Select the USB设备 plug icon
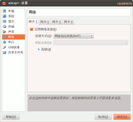This screenshot has height=122, width=133. coord(5,47)
